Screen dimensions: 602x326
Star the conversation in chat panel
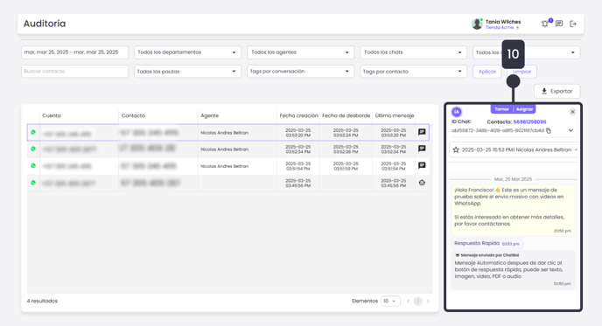[456, 150]
